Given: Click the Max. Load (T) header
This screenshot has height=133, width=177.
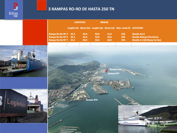Looking at the screenshot, I should [123, 28].
